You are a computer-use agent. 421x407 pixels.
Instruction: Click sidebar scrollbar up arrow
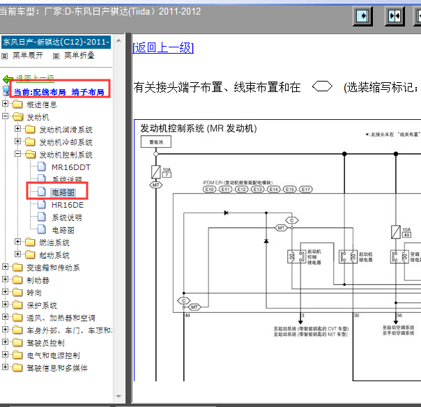coord(119,41)
